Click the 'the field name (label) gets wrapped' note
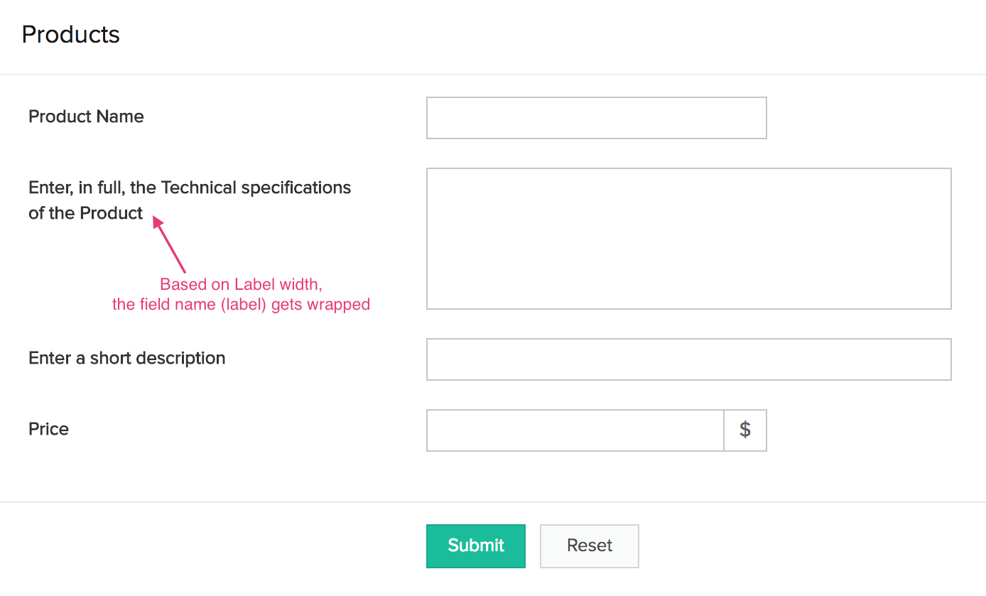This screenshot has height=596, width=986. click(241, 305)
